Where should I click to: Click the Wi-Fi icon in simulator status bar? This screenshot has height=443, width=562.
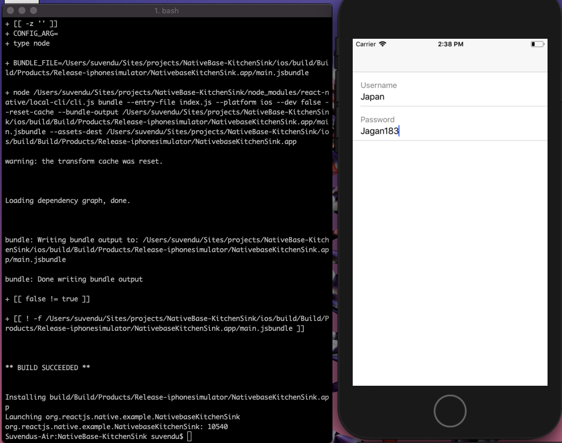382,44
